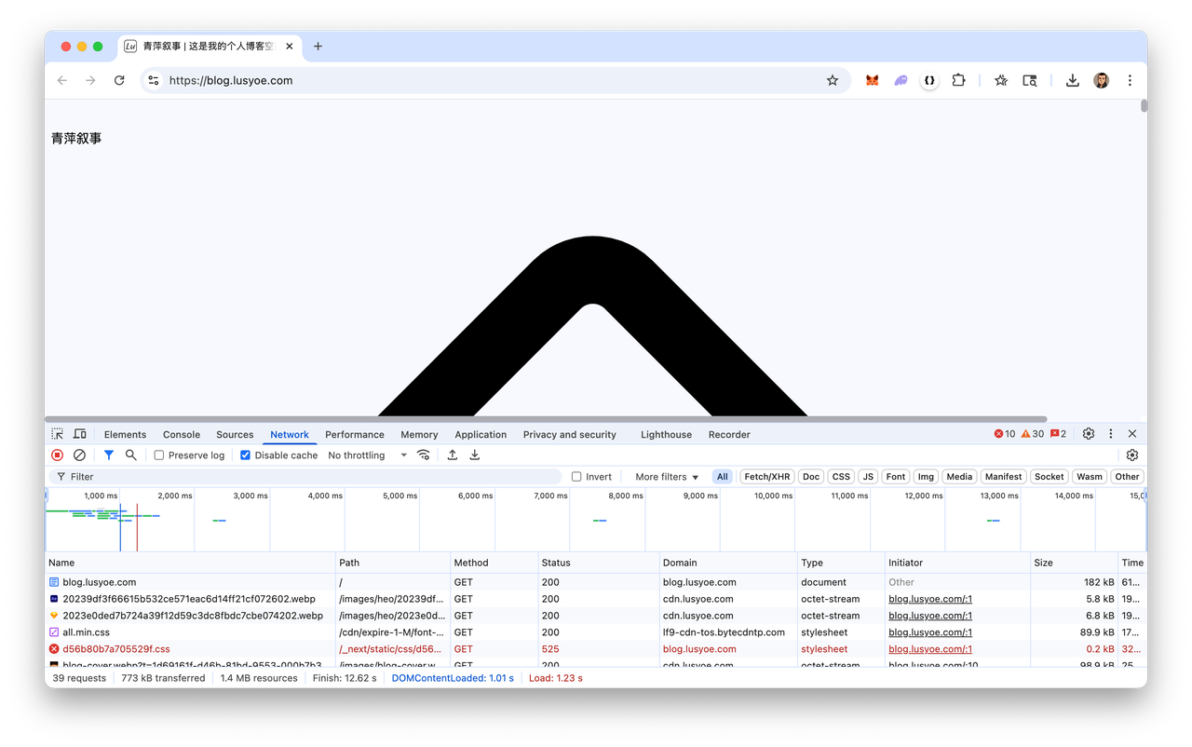Select the failed d56b80b7a705529f.css request
The image size is (1192, 747).
(116, 649)
